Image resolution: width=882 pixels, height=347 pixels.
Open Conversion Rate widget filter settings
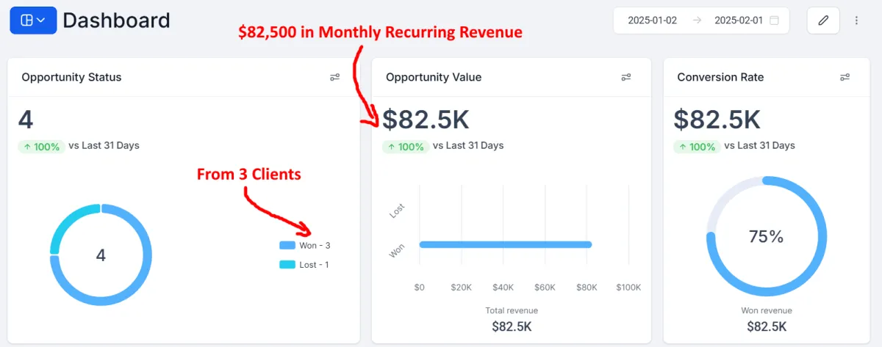pyautogui.click(x=845, y=77)
